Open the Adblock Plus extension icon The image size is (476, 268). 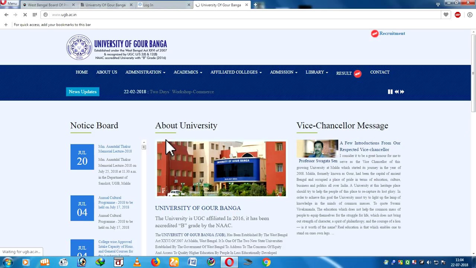tap(457, 15)
